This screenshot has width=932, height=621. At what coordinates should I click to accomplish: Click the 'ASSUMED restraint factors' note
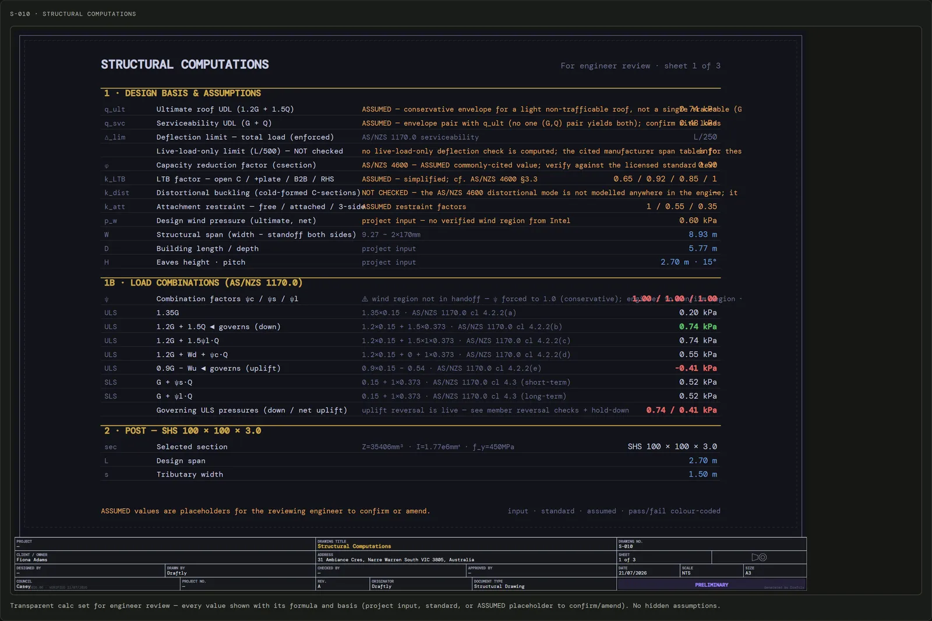414,207
